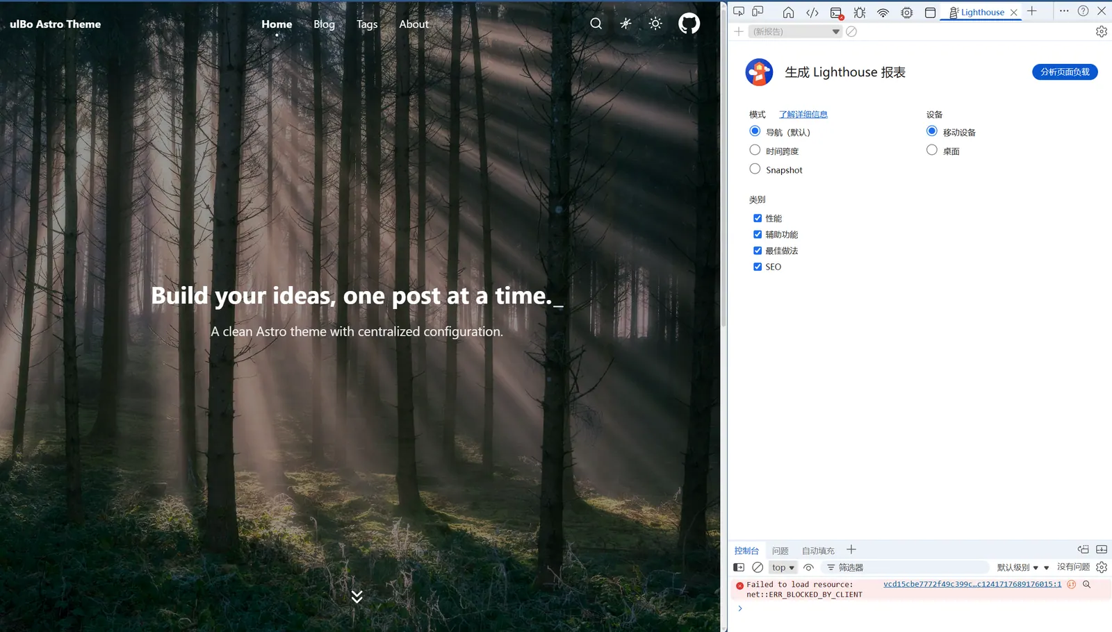Open the DevTools Elements panel code icon
Image resolution: width=1112 pixels, height=632 pixels.
[812, 12]
